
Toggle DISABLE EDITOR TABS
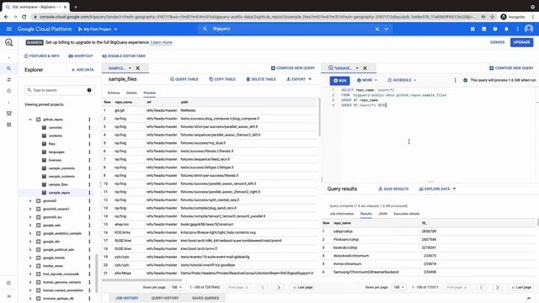coord(124,56)
